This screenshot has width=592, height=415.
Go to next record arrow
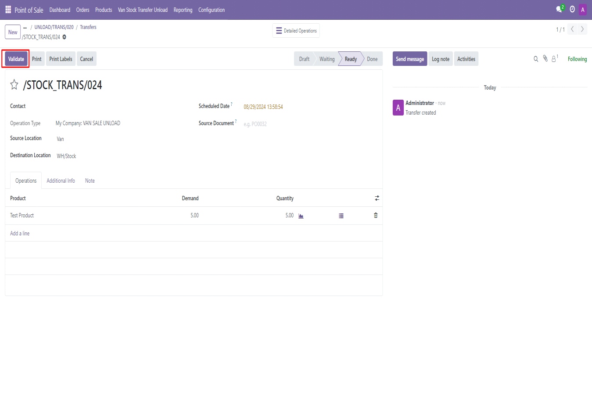tap(582, 29)
